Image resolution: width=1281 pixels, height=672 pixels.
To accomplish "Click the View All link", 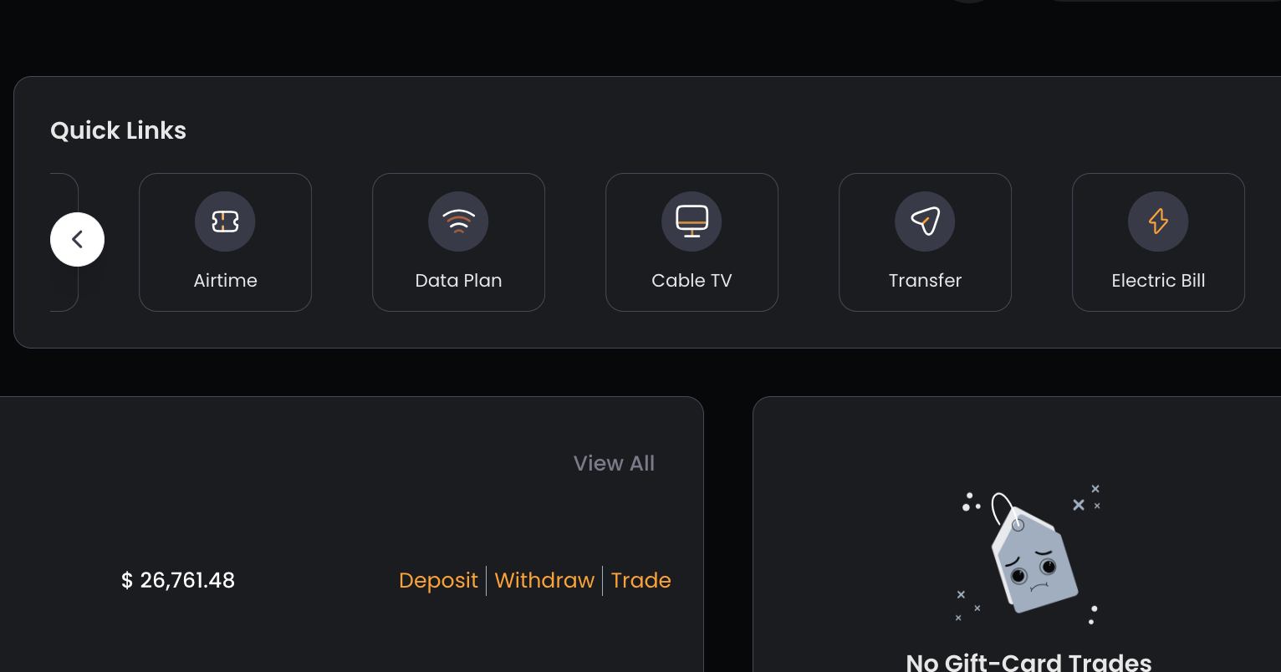I will tap(614, 463).
